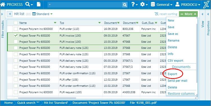Sort by the Name column header

click(x=23, y=23)
